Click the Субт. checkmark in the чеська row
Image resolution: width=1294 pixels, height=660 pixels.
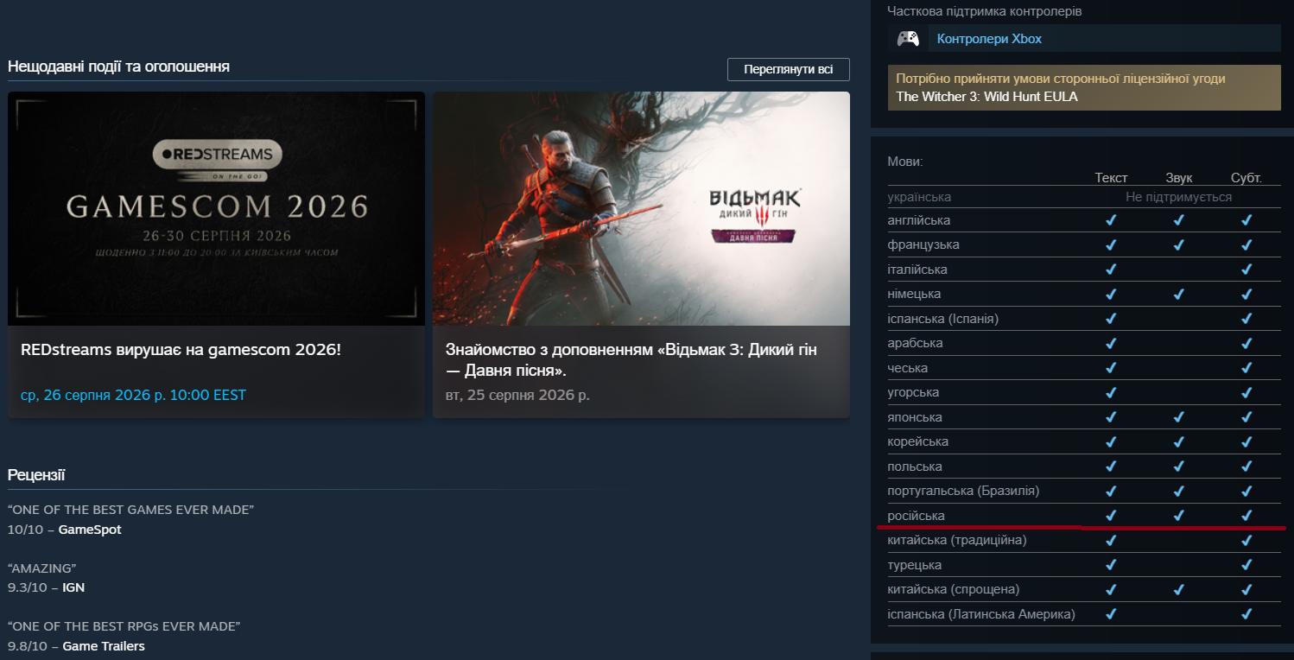(x=1246, y=368)
